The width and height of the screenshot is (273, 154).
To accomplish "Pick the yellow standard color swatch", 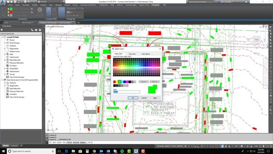I will click(x=117, y=82).
